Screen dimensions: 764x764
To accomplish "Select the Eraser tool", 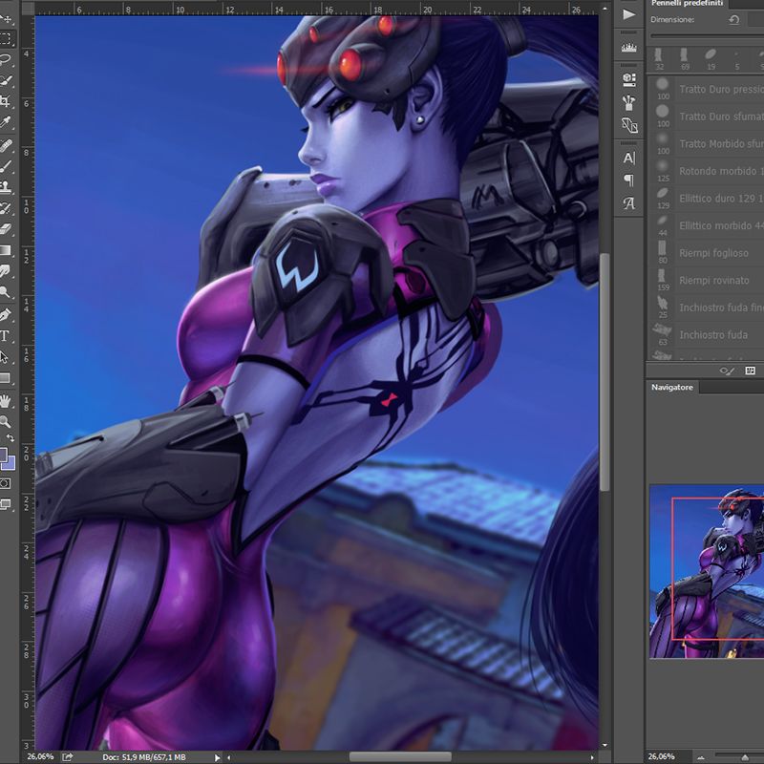I will (6, 229).
